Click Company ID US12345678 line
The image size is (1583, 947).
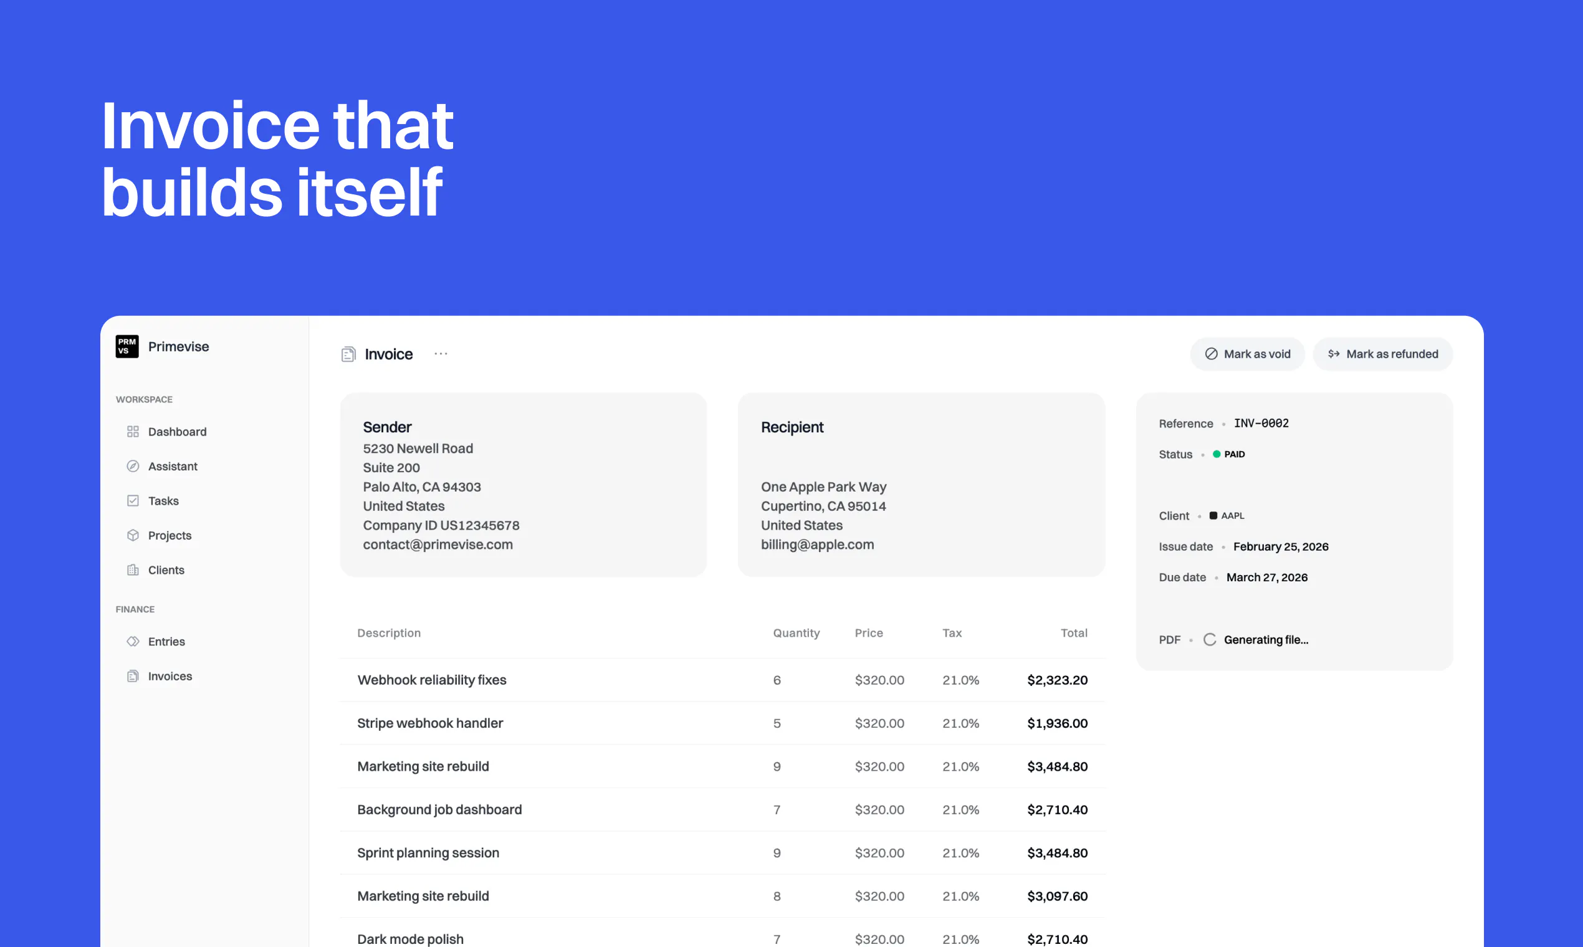click(441, 525)
